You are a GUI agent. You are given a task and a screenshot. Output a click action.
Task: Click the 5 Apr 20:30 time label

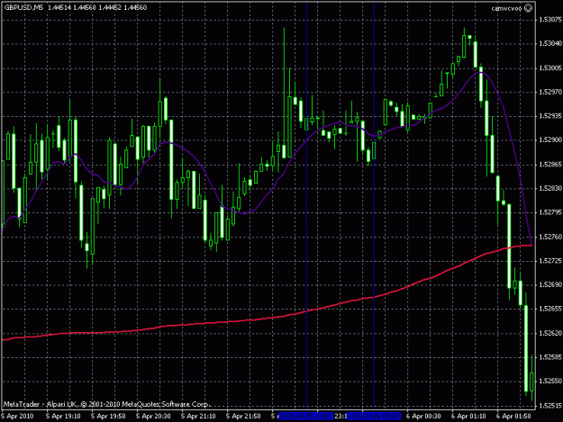[153, 417]
